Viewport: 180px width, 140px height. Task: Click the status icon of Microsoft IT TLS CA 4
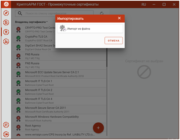19,101
